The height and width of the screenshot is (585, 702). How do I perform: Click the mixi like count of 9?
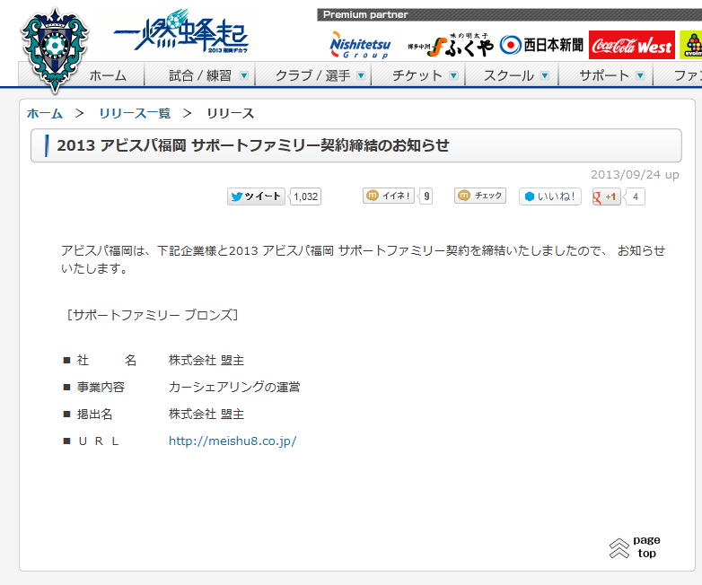pyautogui.click(x=426, y=196)
